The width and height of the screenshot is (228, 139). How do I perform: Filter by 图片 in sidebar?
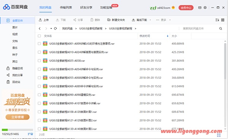tap(15, 27)
